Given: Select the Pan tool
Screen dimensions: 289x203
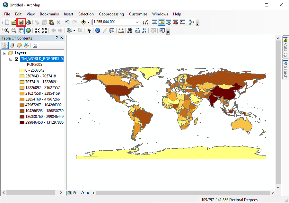Looking at the screenshot, I should (x=21, y=30).
